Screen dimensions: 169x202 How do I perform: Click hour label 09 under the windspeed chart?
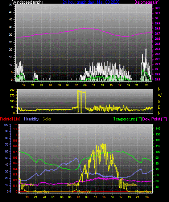[85, 85]
